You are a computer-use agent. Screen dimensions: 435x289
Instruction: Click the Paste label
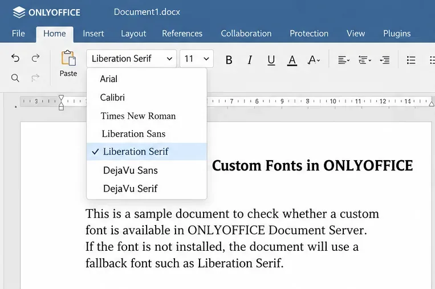[68, 74]
